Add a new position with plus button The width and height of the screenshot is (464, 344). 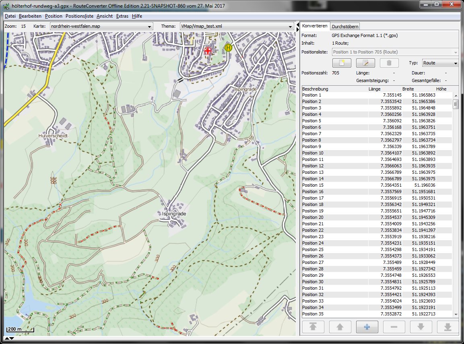coord(367,327)
